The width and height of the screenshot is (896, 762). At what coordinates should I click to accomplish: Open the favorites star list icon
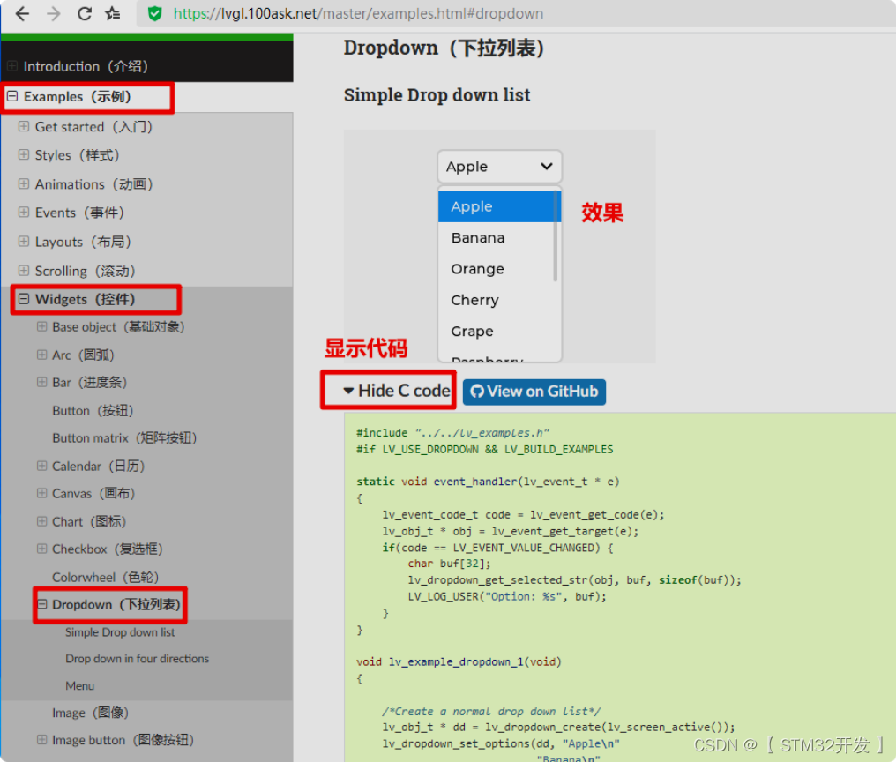[x=113, y=13]
